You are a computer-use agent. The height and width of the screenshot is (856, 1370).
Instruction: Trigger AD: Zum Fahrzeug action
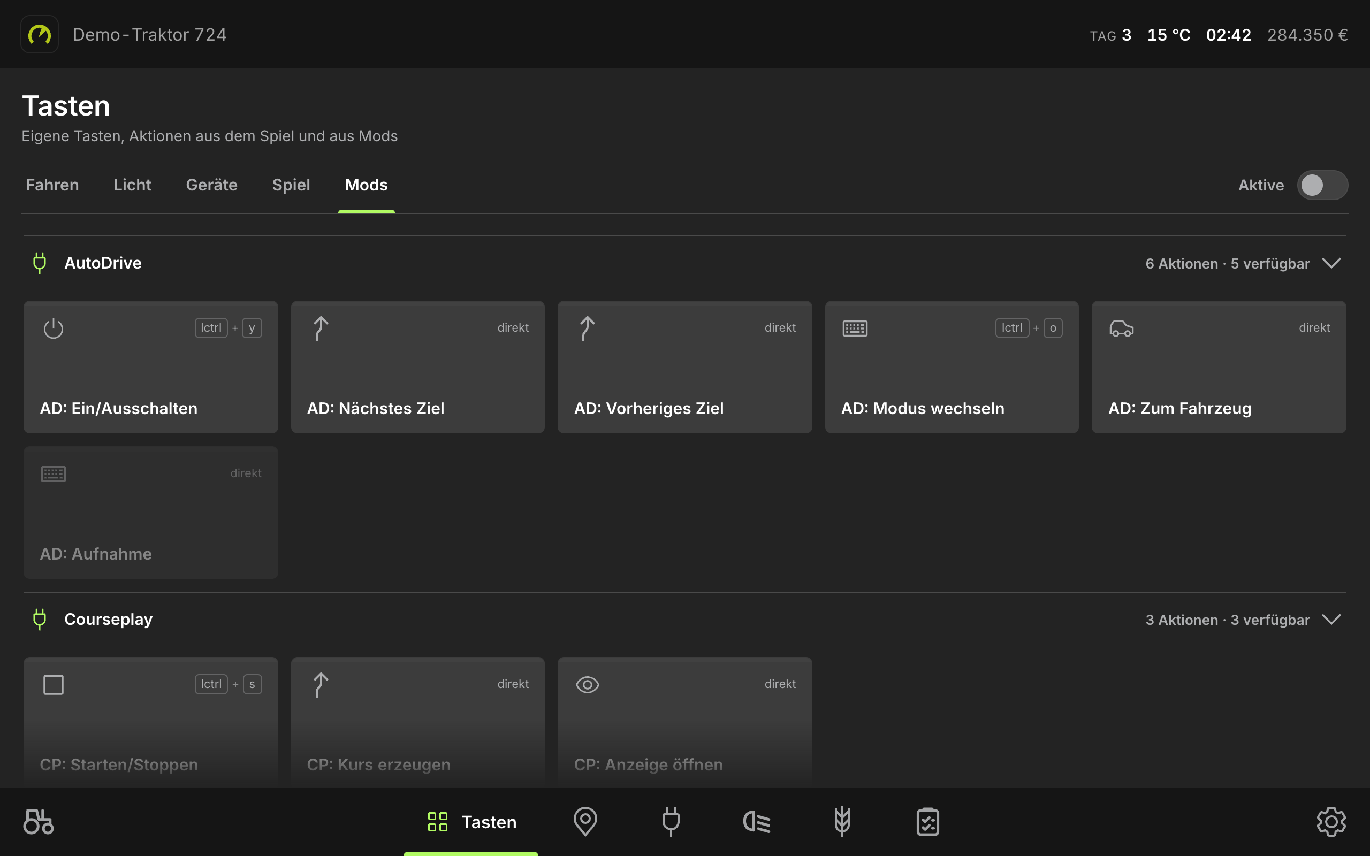pyautogui.click(x=1219, y=367)
